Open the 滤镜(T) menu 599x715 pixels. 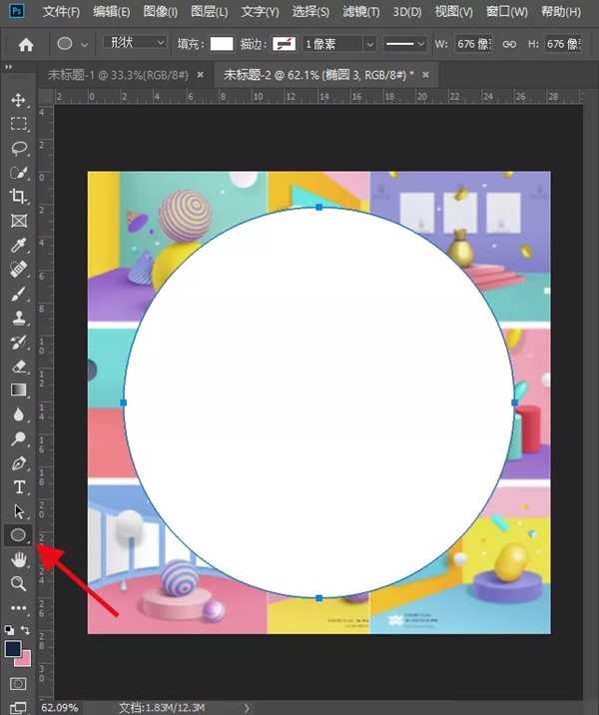click(x=360, y=12)
